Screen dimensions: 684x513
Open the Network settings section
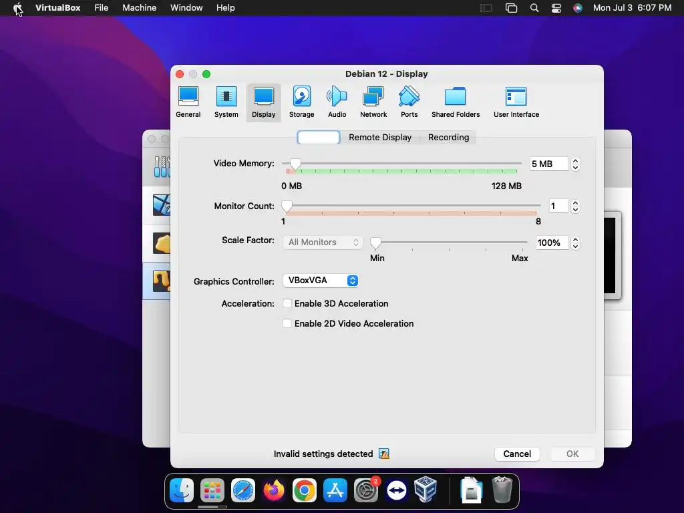pos(373,102)
